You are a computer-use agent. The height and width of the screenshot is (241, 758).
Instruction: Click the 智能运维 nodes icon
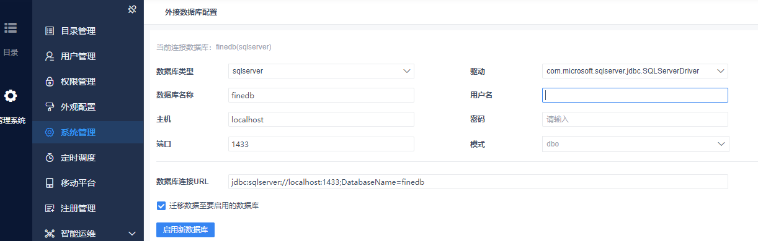coord(50,234)
